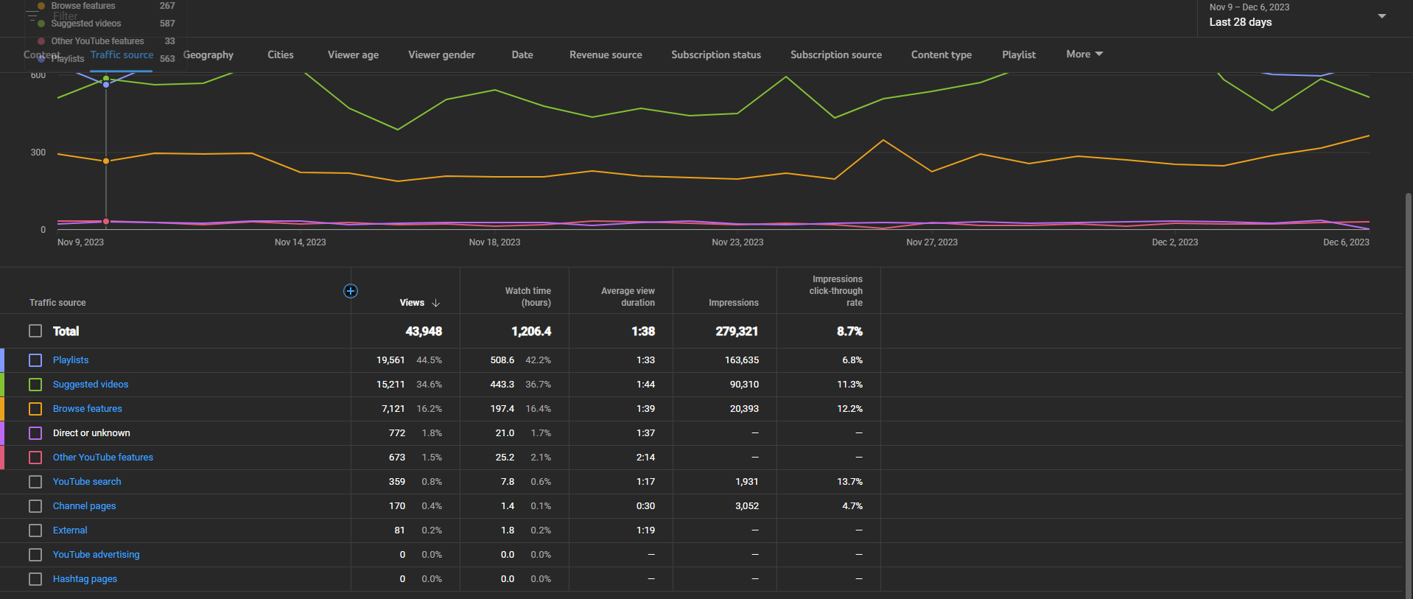Enable the YouTube search row checkbox
1413x599 pixels.
coord(35,482)
